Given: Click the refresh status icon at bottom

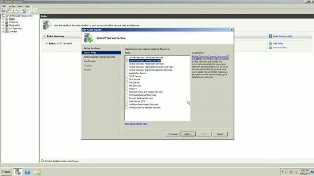Looking at the screenshot, I should pyautogui.click(x=42, y=161).
